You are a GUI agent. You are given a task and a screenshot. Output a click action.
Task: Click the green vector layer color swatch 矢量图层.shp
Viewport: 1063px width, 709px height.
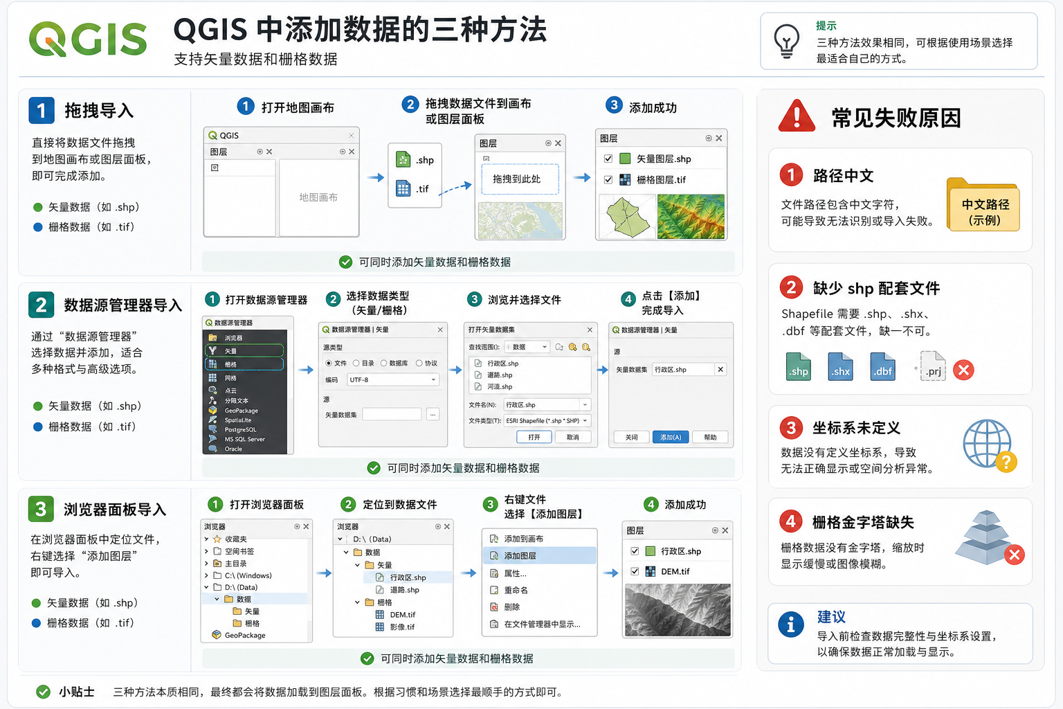625,159
